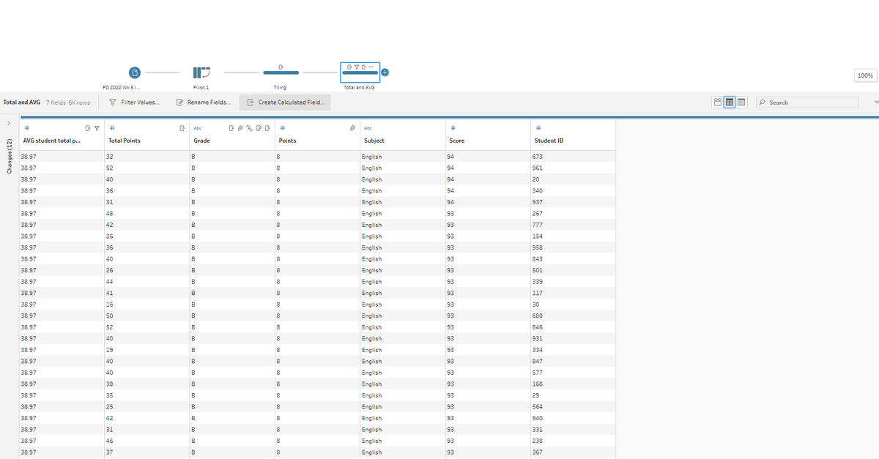Click the 100% zoom level button
This screenshot has height=459, width=879.
coord(864,75)
